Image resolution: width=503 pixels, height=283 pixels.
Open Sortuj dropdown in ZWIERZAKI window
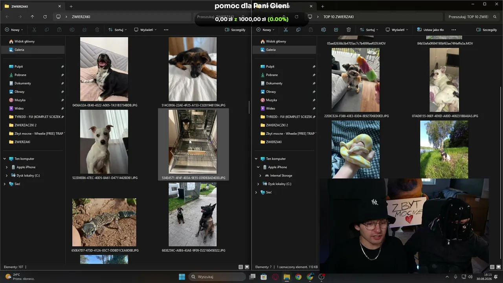click(x=117, y=30)
